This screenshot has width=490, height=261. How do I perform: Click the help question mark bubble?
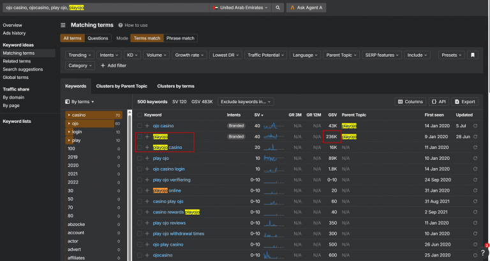[x=484, y=253]
